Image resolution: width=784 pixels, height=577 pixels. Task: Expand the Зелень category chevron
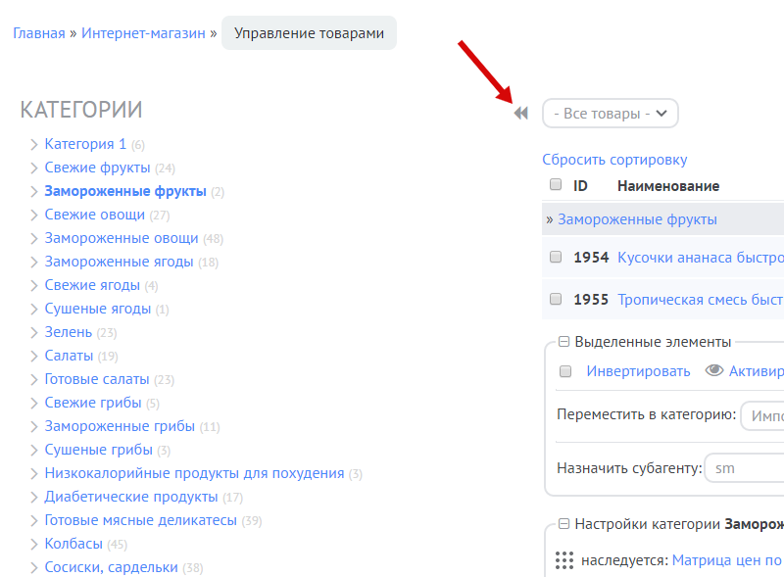(x=34, y=332)
